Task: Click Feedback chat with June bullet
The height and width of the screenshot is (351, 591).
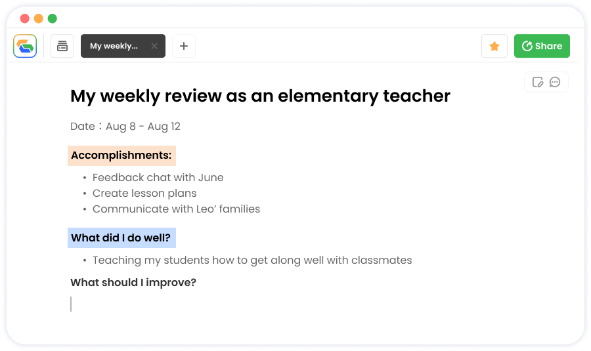Action: pos(158,177)
